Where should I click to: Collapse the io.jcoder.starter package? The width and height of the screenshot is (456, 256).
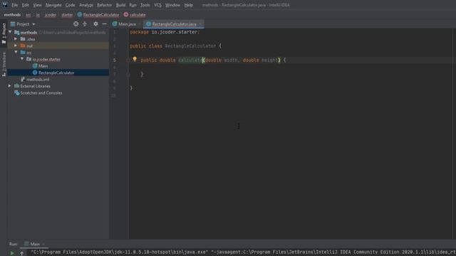click(22, 59)
